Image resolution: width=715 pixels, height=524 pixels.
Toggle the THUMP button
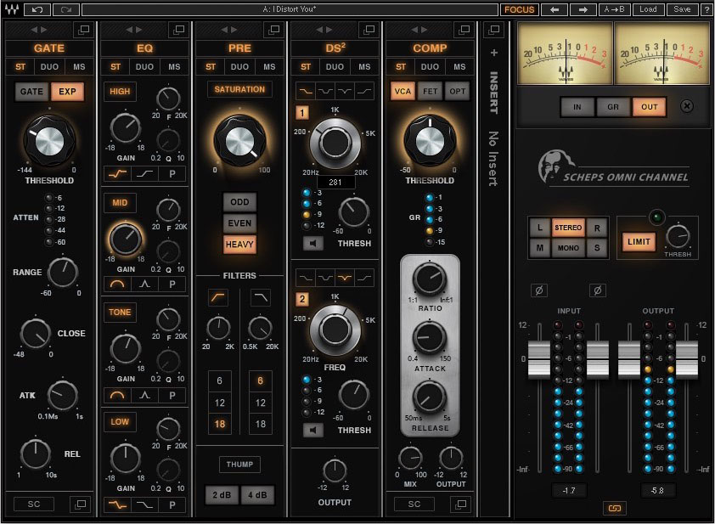[x=239, y=465]
